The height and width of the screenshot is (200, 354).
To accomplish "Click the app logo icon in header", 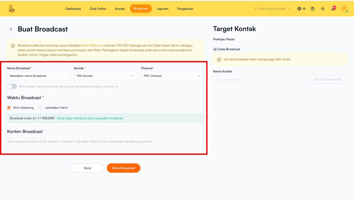I will tap(12, 9).
